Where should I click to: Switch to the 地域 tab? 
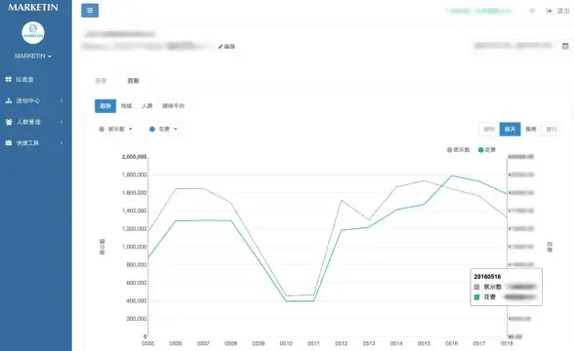click(126, 105)
